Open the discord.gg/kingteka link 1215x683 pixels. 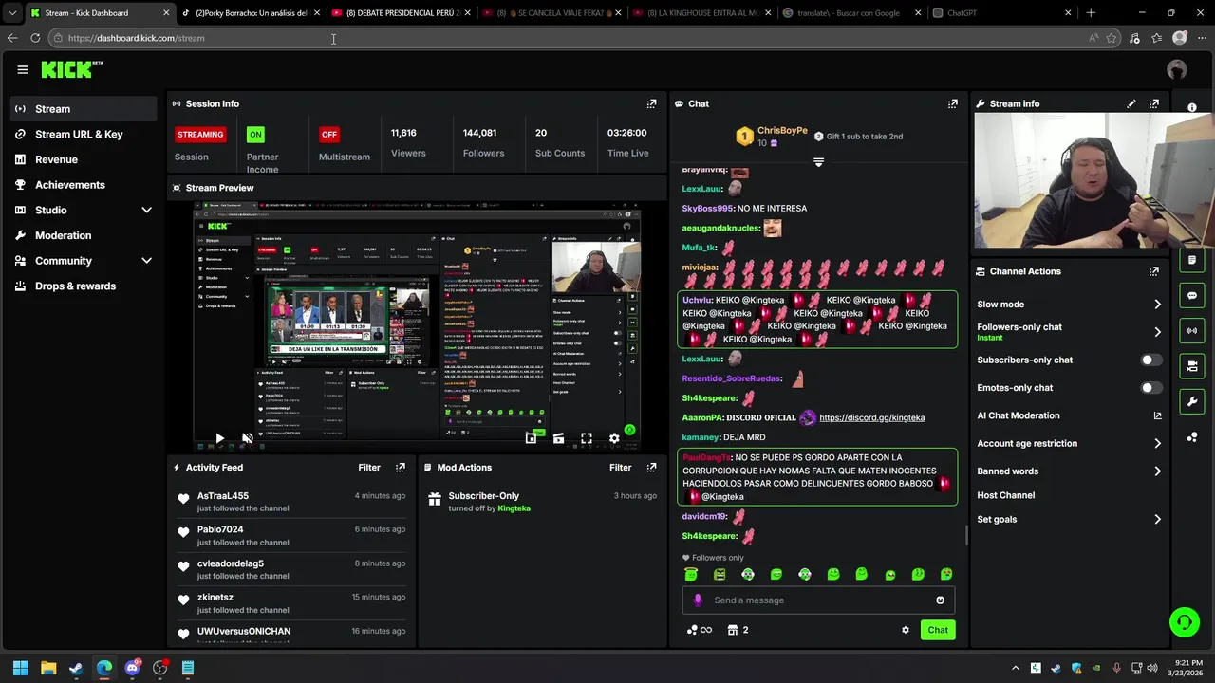coord(871,417)
